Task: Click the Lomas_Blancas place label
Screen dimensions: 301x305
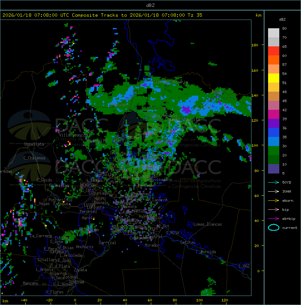Action: coord(208,224)
